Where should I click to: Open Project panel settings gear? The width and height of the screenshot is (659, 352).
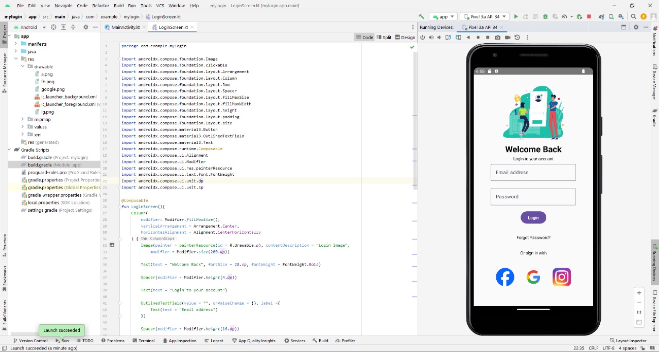click(x=85, y=27)
